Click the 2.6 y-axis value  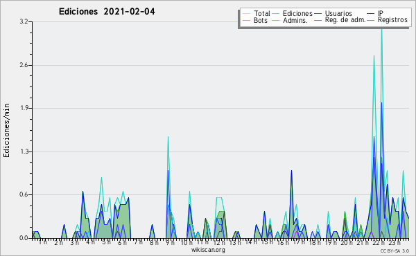click(x=24, y=65)
